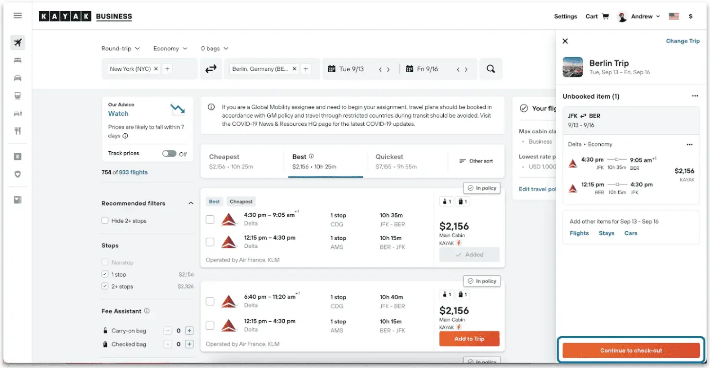The height and width of the screenshot is (368, 710).
Task: Swap origin and destination arrows
Action: click(x=211, y=69)
